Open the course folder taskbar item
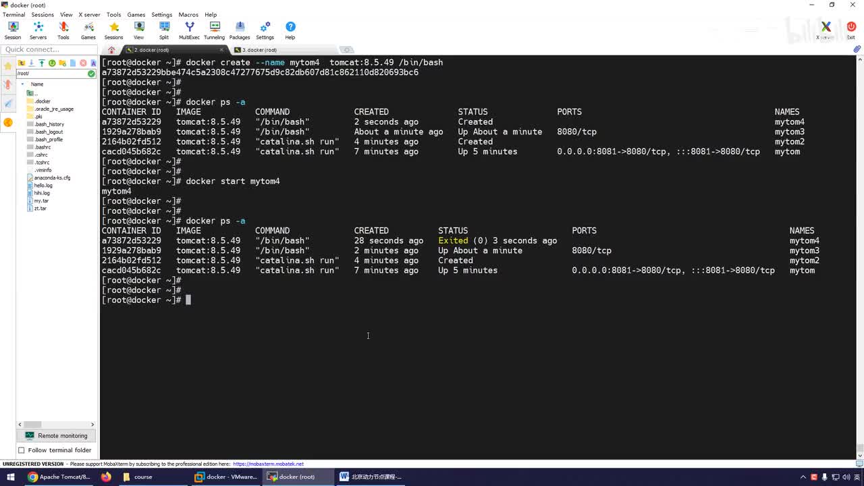Screen dimensions: 864x486 click(x=153, y=477)
